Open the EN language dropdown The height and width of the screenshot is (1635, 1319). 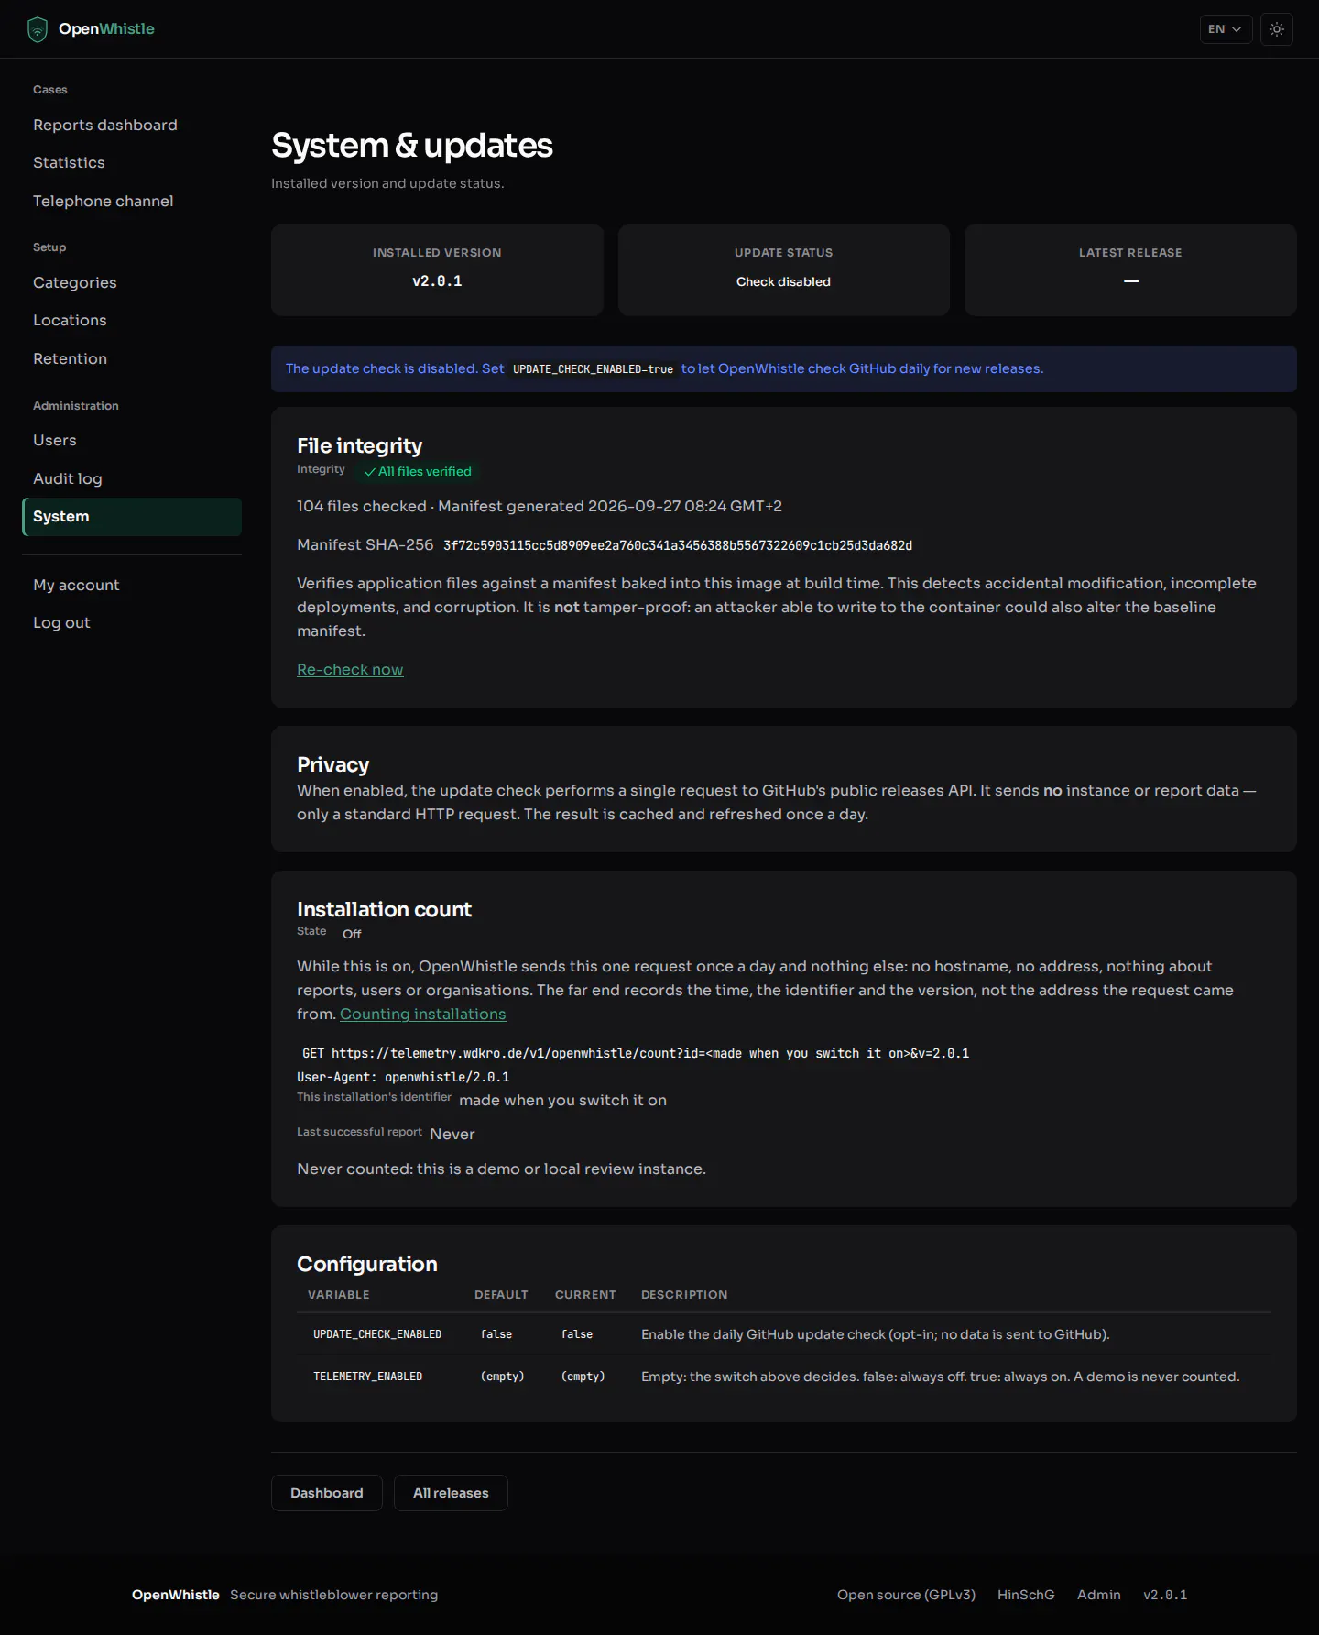point(1226,29)
